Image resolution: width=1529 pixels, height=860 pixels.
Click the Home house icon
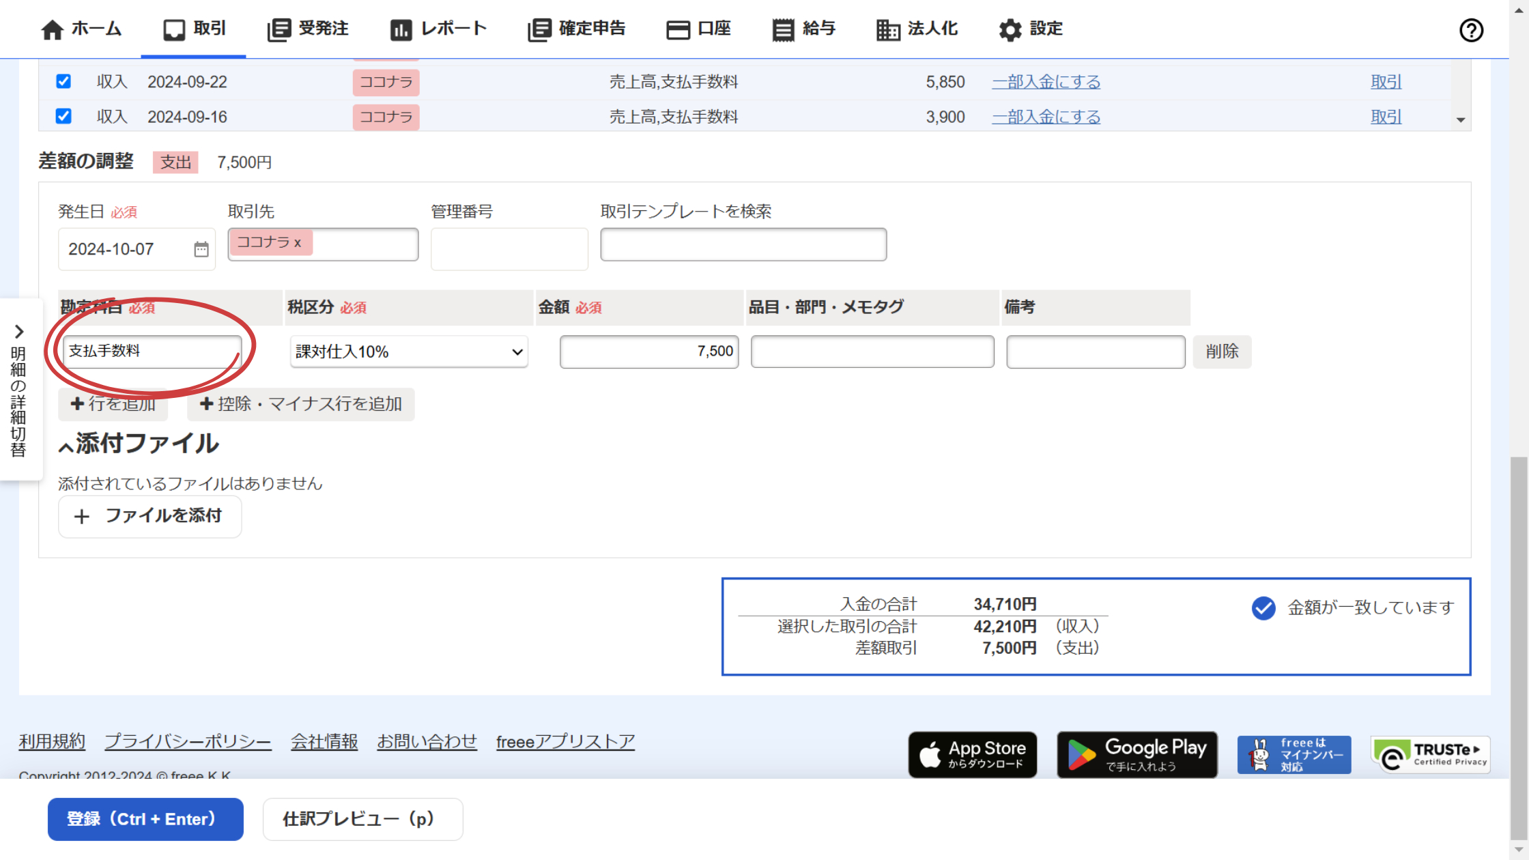52,29
